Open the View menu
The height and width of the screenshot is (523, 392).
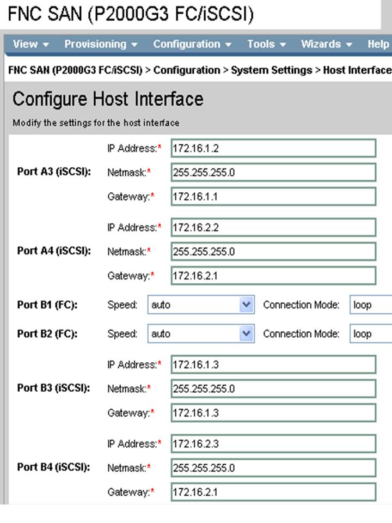[x=26, y=45]
